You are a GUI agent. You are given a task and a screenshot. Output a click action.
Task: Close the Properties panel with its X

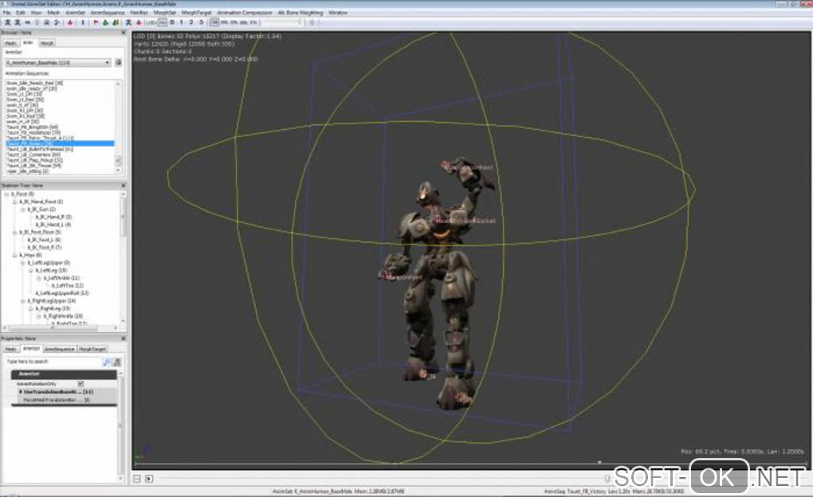(x=124, y=339)
